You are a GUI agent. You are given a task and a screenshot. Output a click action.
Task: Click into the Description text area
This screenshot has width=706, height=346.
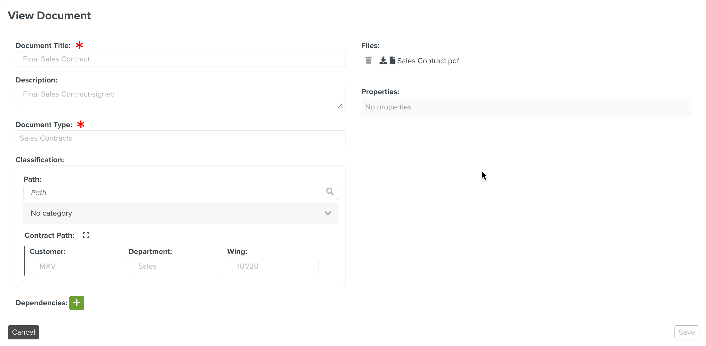(x=180, y=99)
